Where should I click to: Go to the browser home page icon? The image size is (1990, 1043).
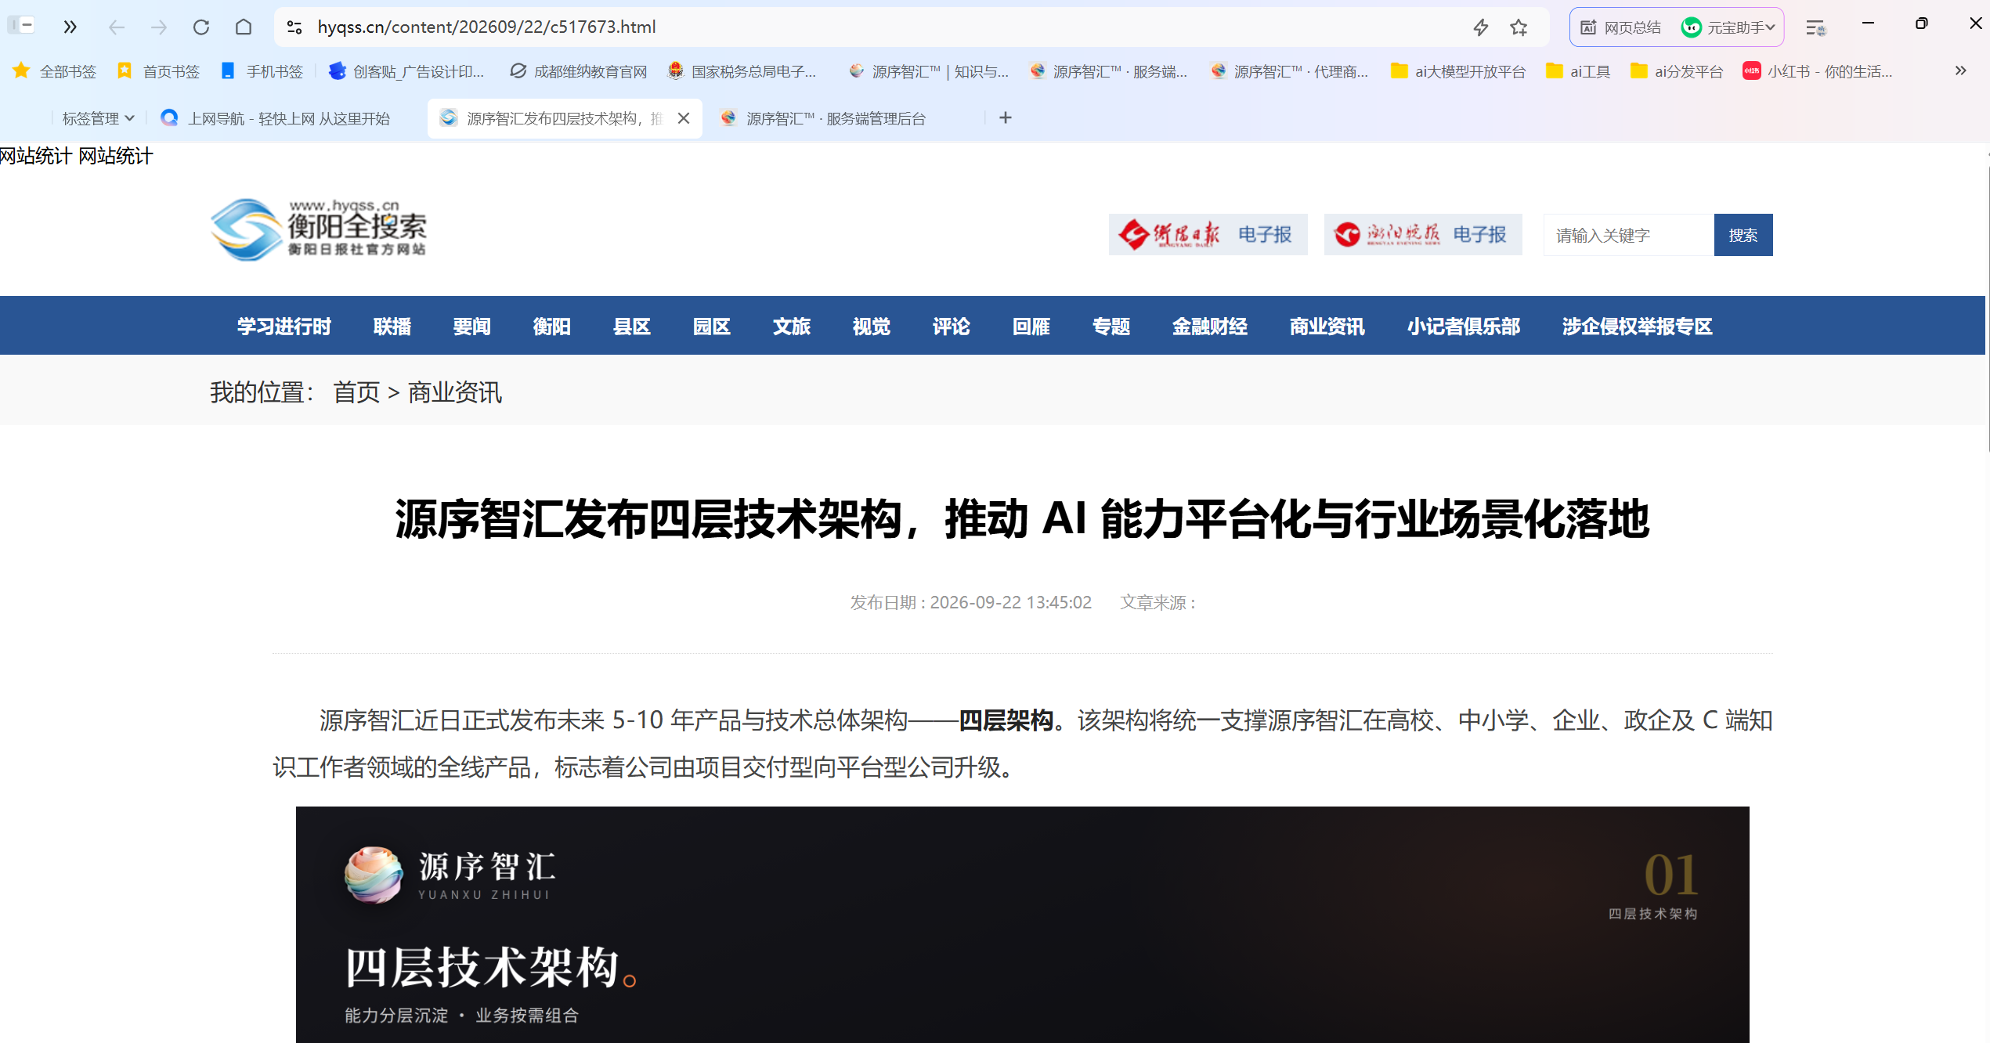244,27
